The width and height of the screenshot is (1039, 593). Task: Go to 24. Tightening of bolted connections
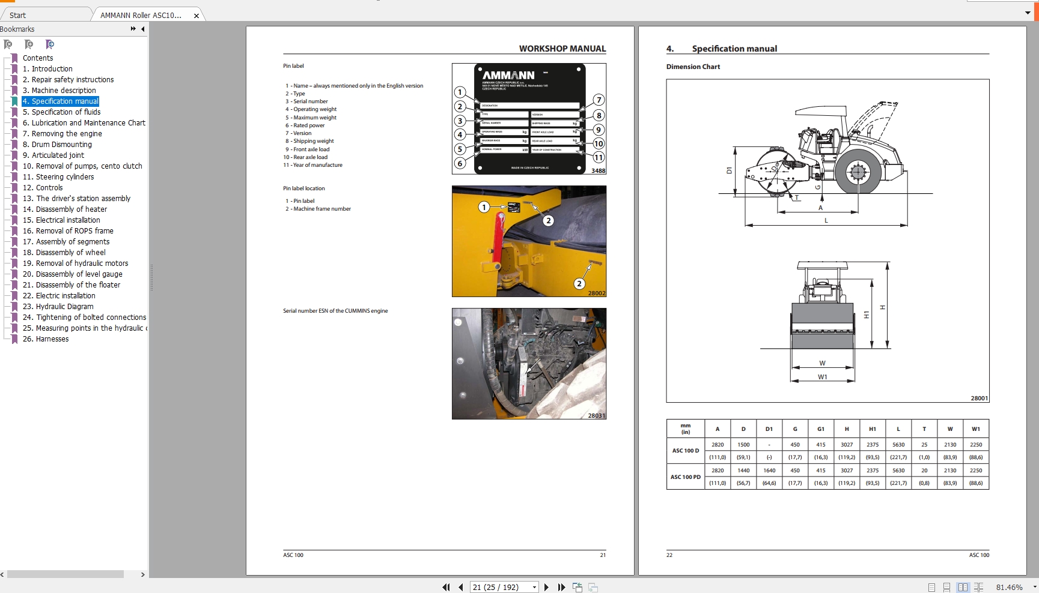tap(85, 318)
